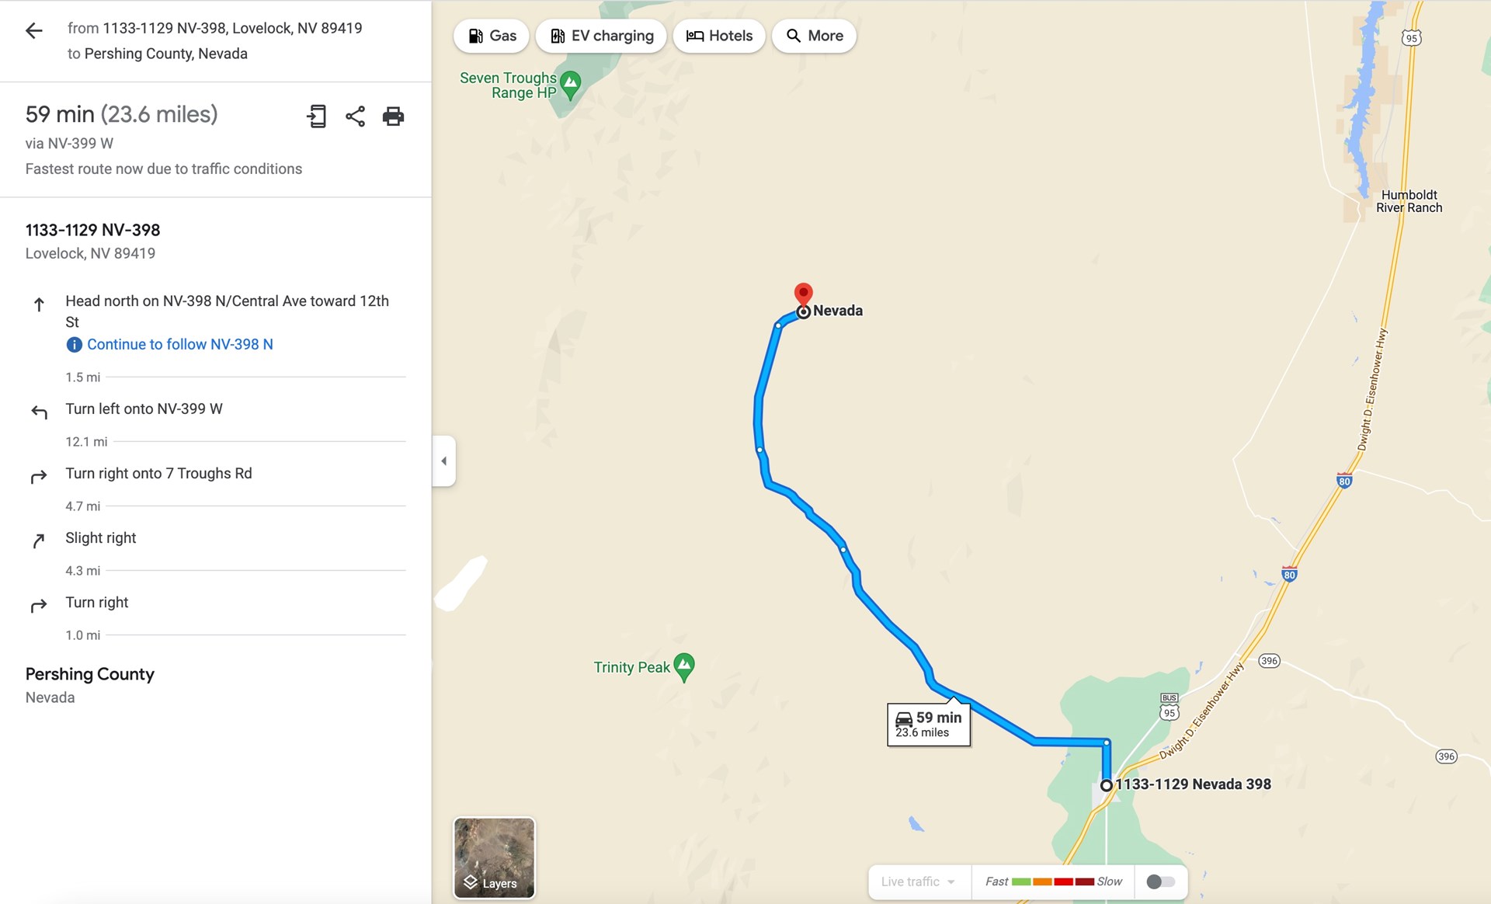Open Seven Troughs Range HP marker
Image resolution: width=1491 pixels, height=904 pixels.
pos(571,85)
